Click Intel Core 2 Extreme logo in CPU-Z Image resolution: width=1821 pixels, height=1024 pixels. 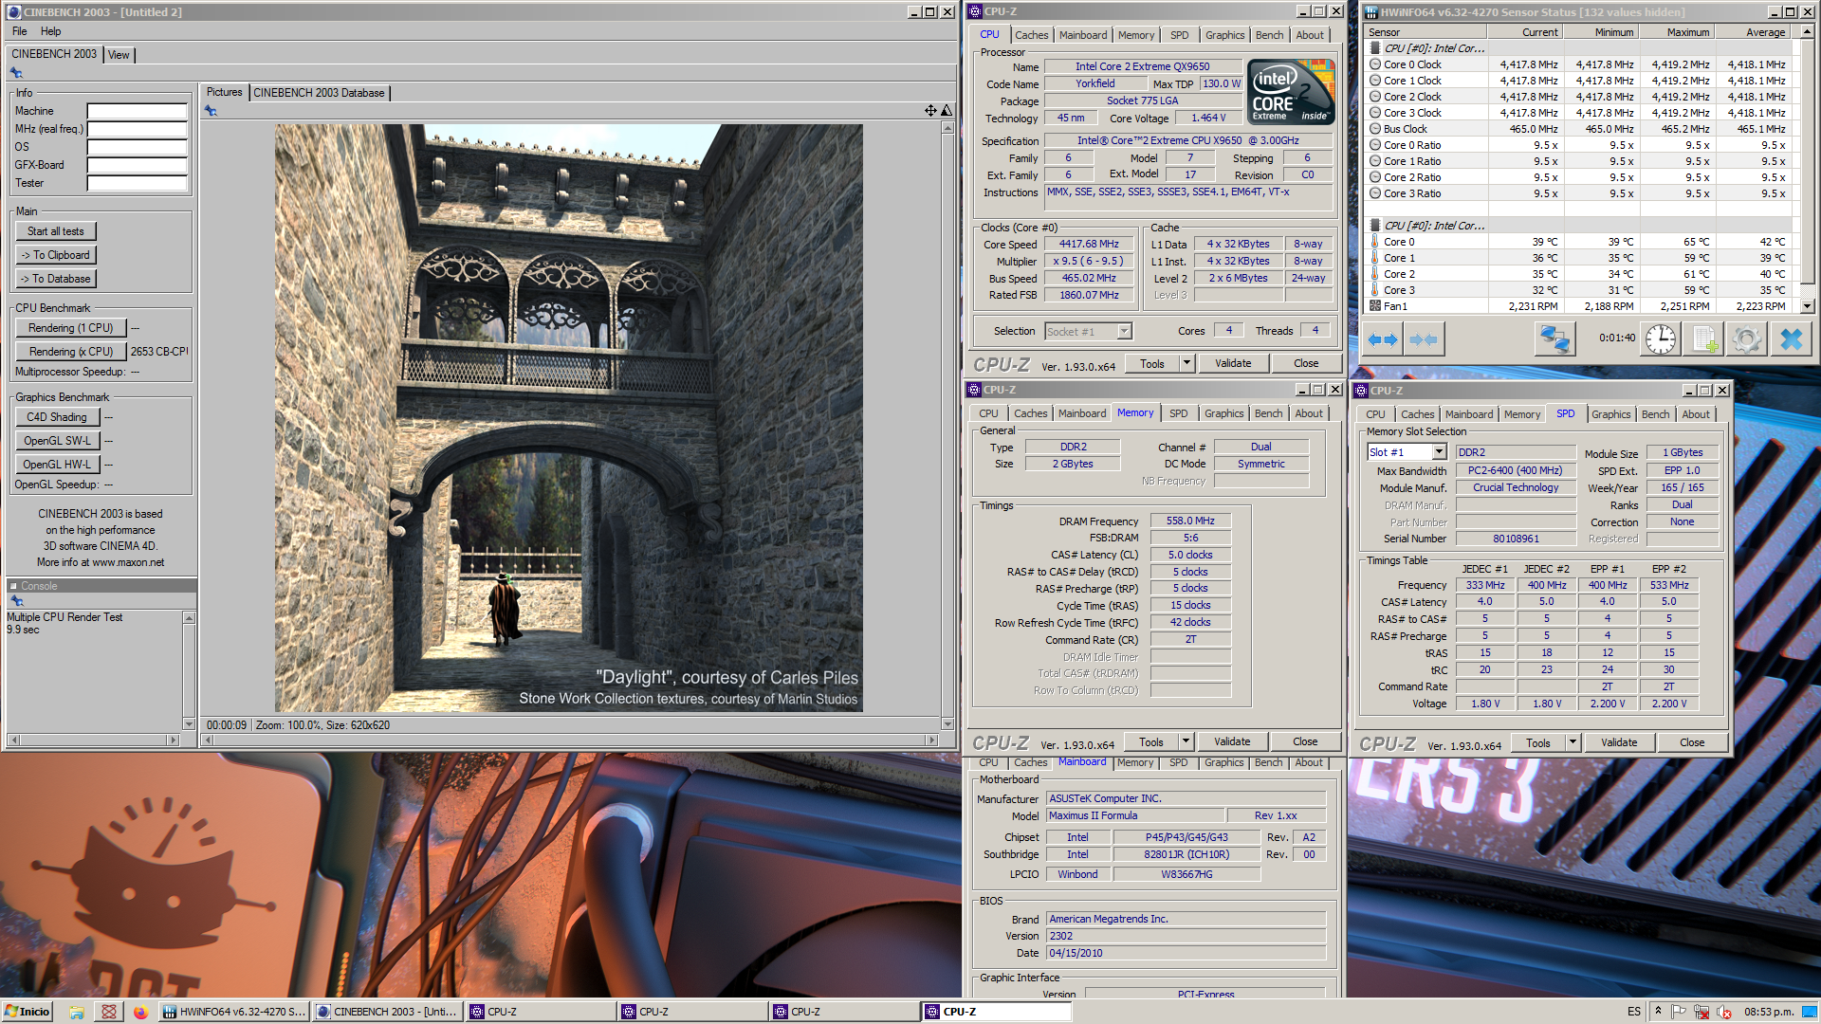(1291, 92)
